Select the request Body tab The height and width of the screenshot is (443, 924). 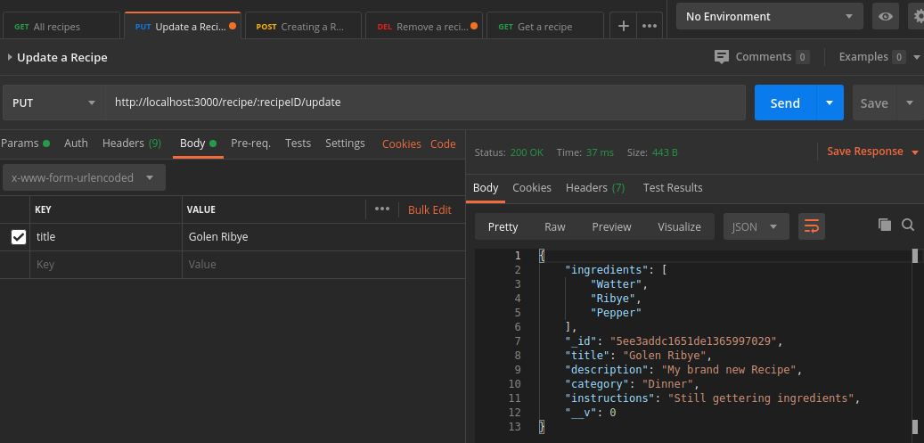coord(198,144)
